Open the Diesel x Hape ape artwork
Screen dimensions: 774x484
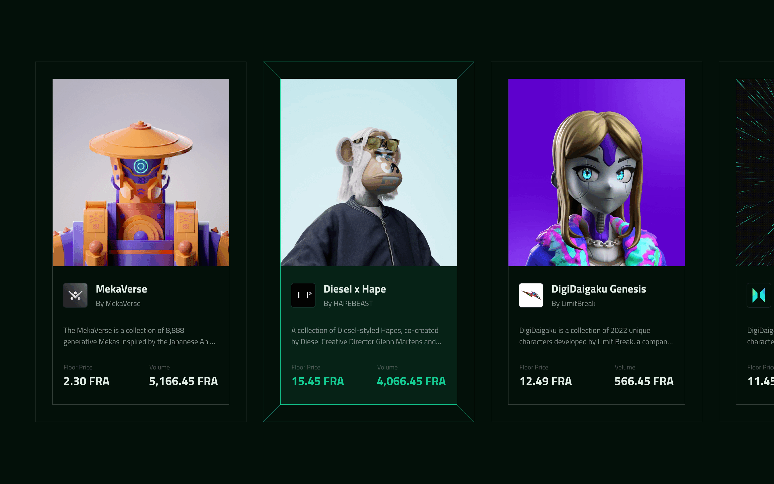pyautogui.click(x=368, y=173)
